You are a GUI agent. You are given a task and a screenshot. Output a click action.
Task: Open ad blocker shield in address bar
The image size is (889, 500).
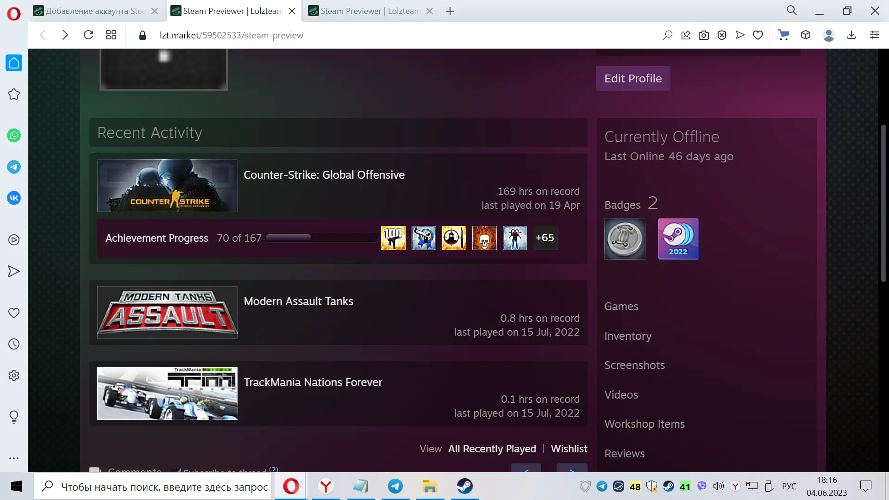(722, 35)
